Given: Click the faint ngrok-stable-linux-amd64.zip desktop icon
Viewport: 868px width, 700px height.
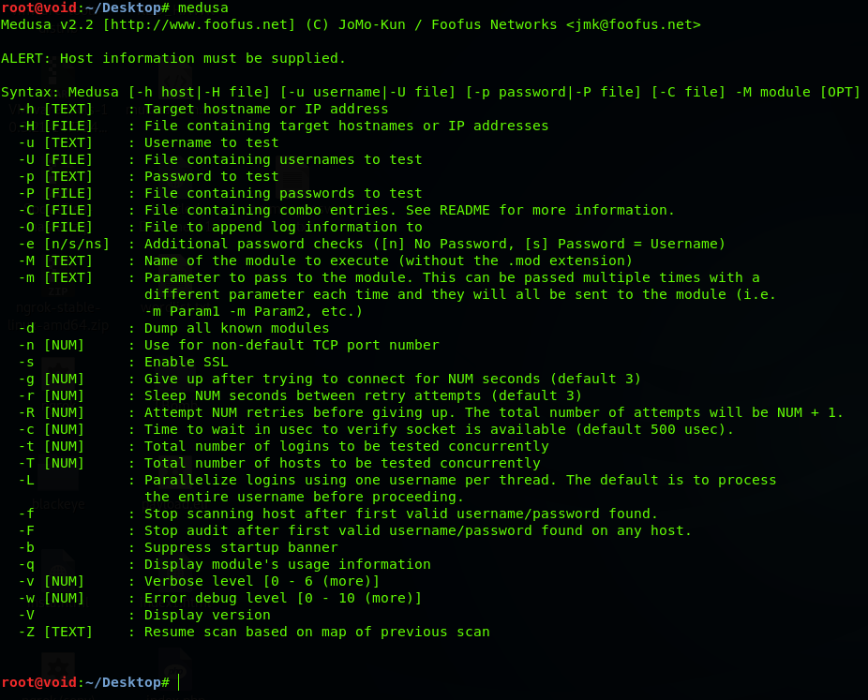Looking at the screenshot, I should pos(57,291).
